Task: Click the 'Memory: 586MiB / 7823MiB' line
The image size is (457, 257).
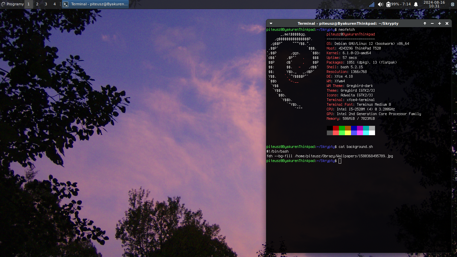Action: click(x=351, y=119)
